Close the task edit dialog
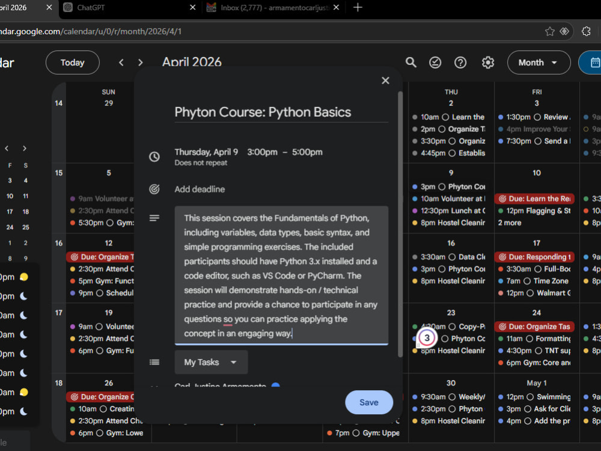Screen dimensions: 601x451 (x=385, y=81)
